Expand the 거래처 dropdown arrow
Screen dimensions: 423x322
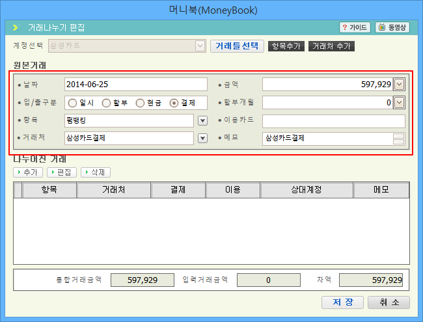click(x=202, y=138)
